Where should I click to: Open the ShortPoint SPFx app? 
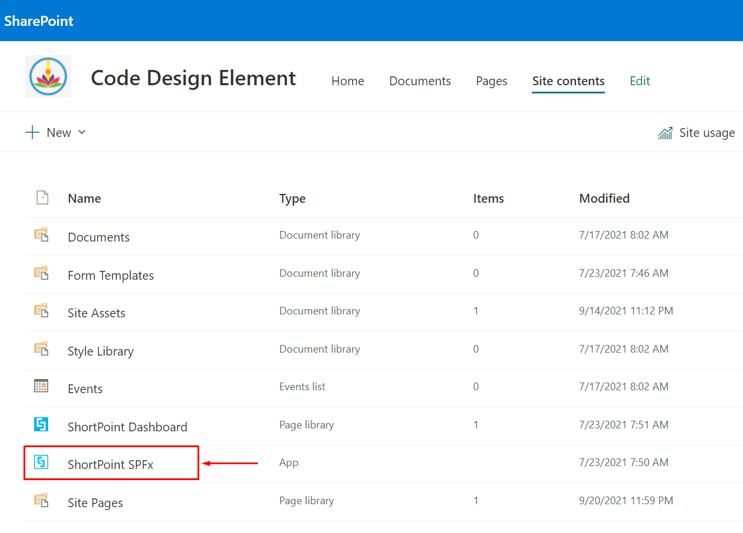(x=111, y=465)
